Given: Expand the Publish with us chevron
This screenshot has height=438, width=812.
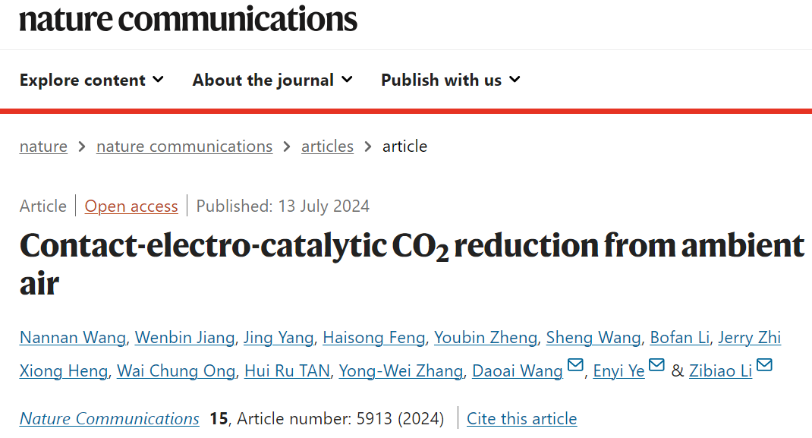Looking at the screenshot, I should click(x=515, y=80).
